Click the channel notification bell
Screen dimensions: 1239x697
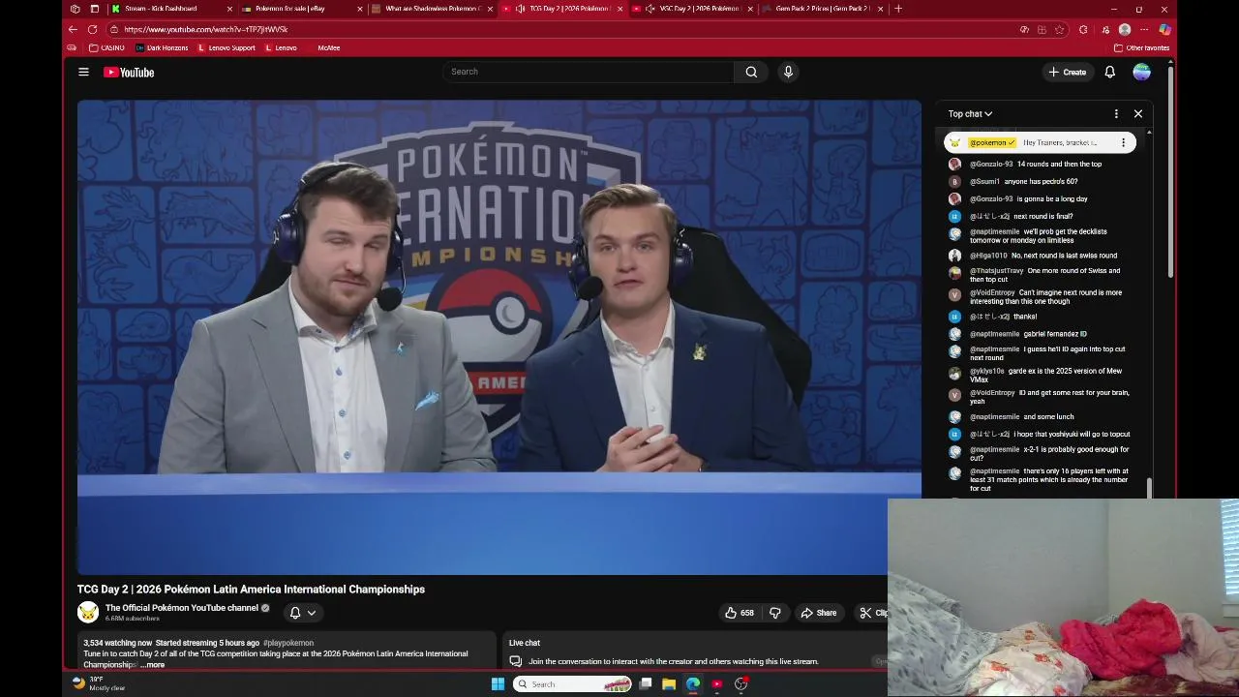tap(295, 613)
